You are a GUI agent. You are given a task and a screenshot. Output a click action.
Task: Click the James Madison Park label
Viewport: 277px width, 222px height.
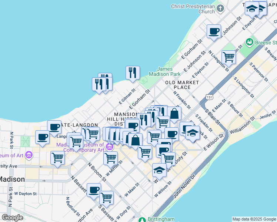coord(165,71)
